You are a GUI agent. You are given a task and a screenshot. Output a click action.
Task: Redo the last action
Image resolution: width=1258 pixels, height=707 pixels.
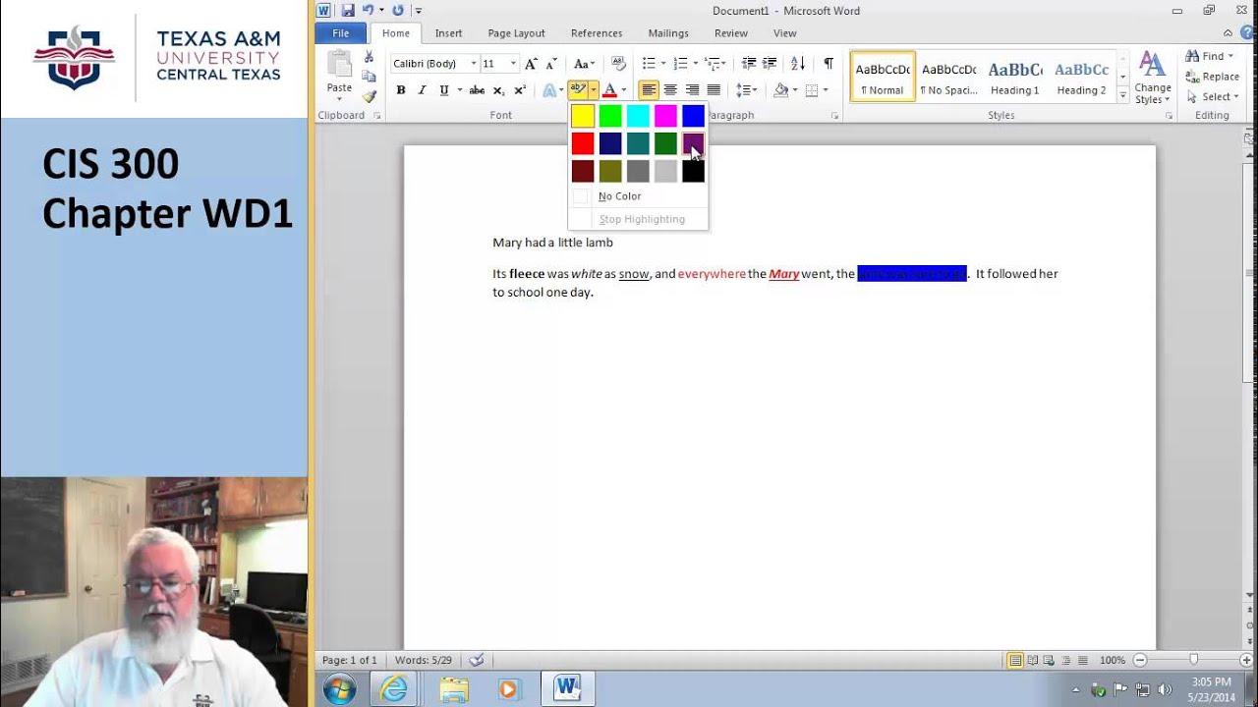(397, 11)
